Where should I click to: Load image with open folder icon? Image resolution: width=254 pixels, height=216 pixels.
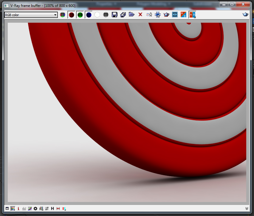(x=131, y=15)
